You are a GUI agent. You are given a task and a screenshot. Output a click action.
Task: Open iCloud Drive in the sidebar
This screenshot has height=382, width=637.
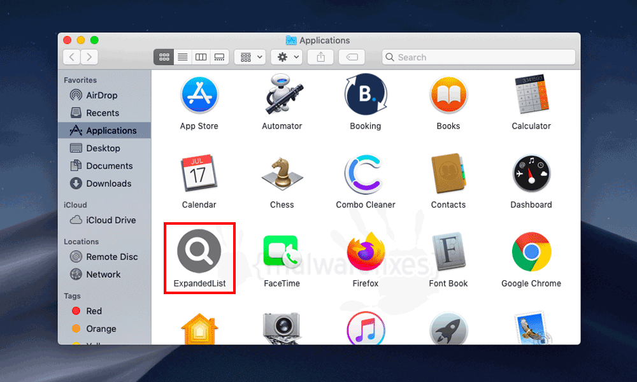(x=104, y=220)
